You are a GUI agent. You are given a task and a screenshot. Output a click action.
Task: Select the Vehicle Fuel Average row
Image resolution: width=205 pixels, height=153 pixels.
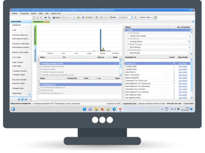click(x=158, y=36)
